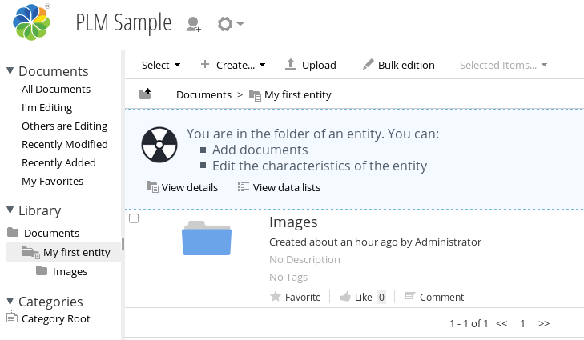Click the View details link
The image size is (584, 340).
click(182, 187)
